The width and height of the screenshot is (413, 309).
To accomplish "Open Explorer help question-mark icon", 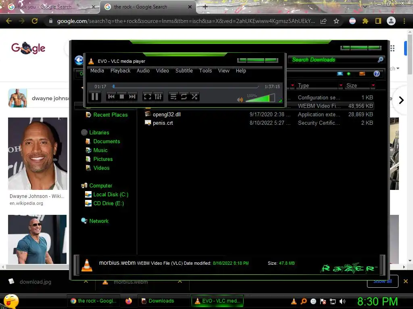I will pos(377,74).
